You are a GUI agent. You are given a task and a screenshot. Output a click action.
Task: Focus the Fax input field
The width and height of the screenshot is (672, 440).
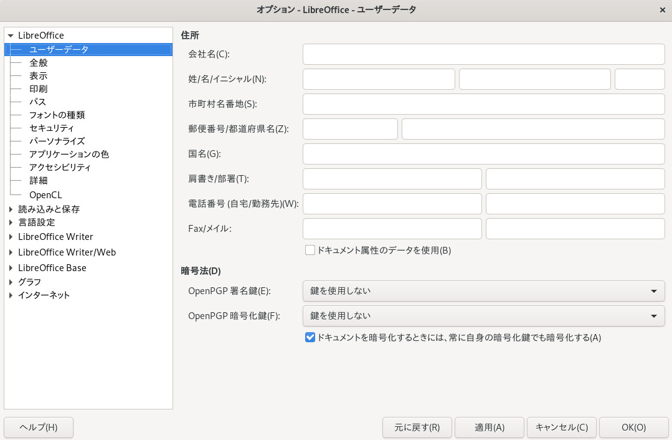(392, 229)
